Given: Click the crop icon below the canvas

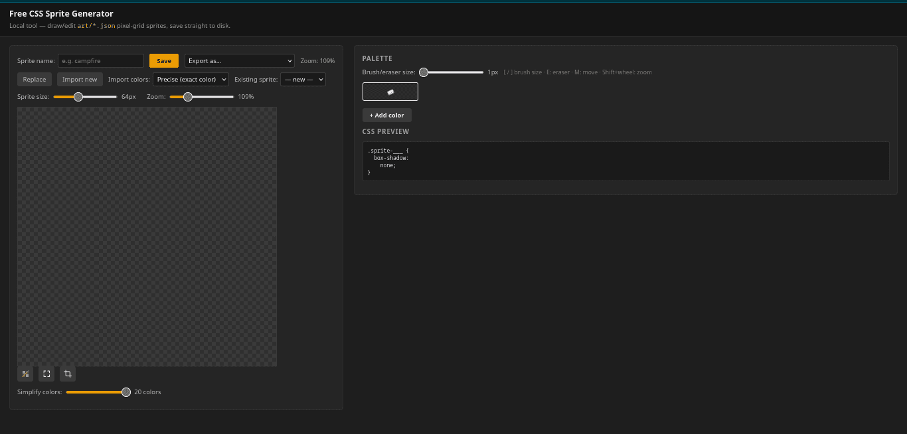Looking at the screenshot, I should pos(68,374).
